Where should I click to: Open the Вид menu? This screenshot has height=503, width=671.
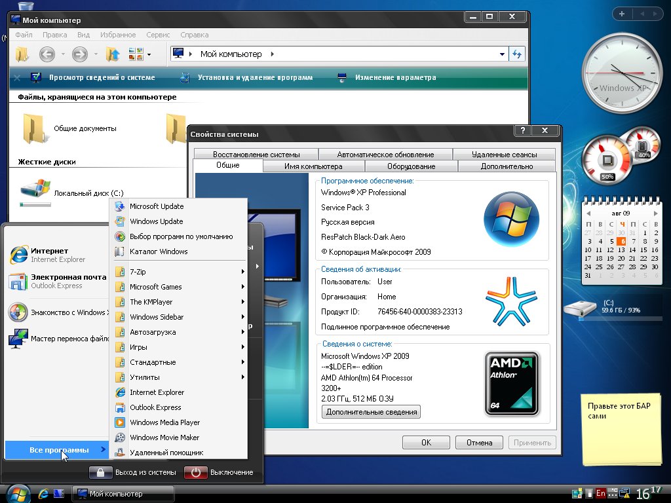pyautogui.click(x=83, y=35)
